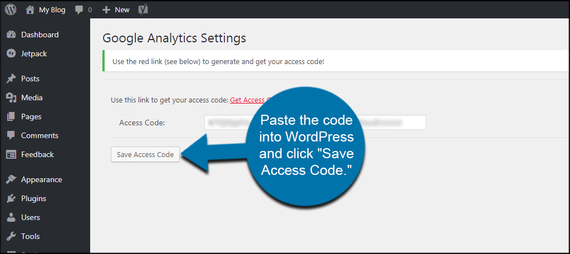This screenshot has width=570, height=254.
Task: Click the comments bubble icon in admin bar
Action: pos(79,9)
